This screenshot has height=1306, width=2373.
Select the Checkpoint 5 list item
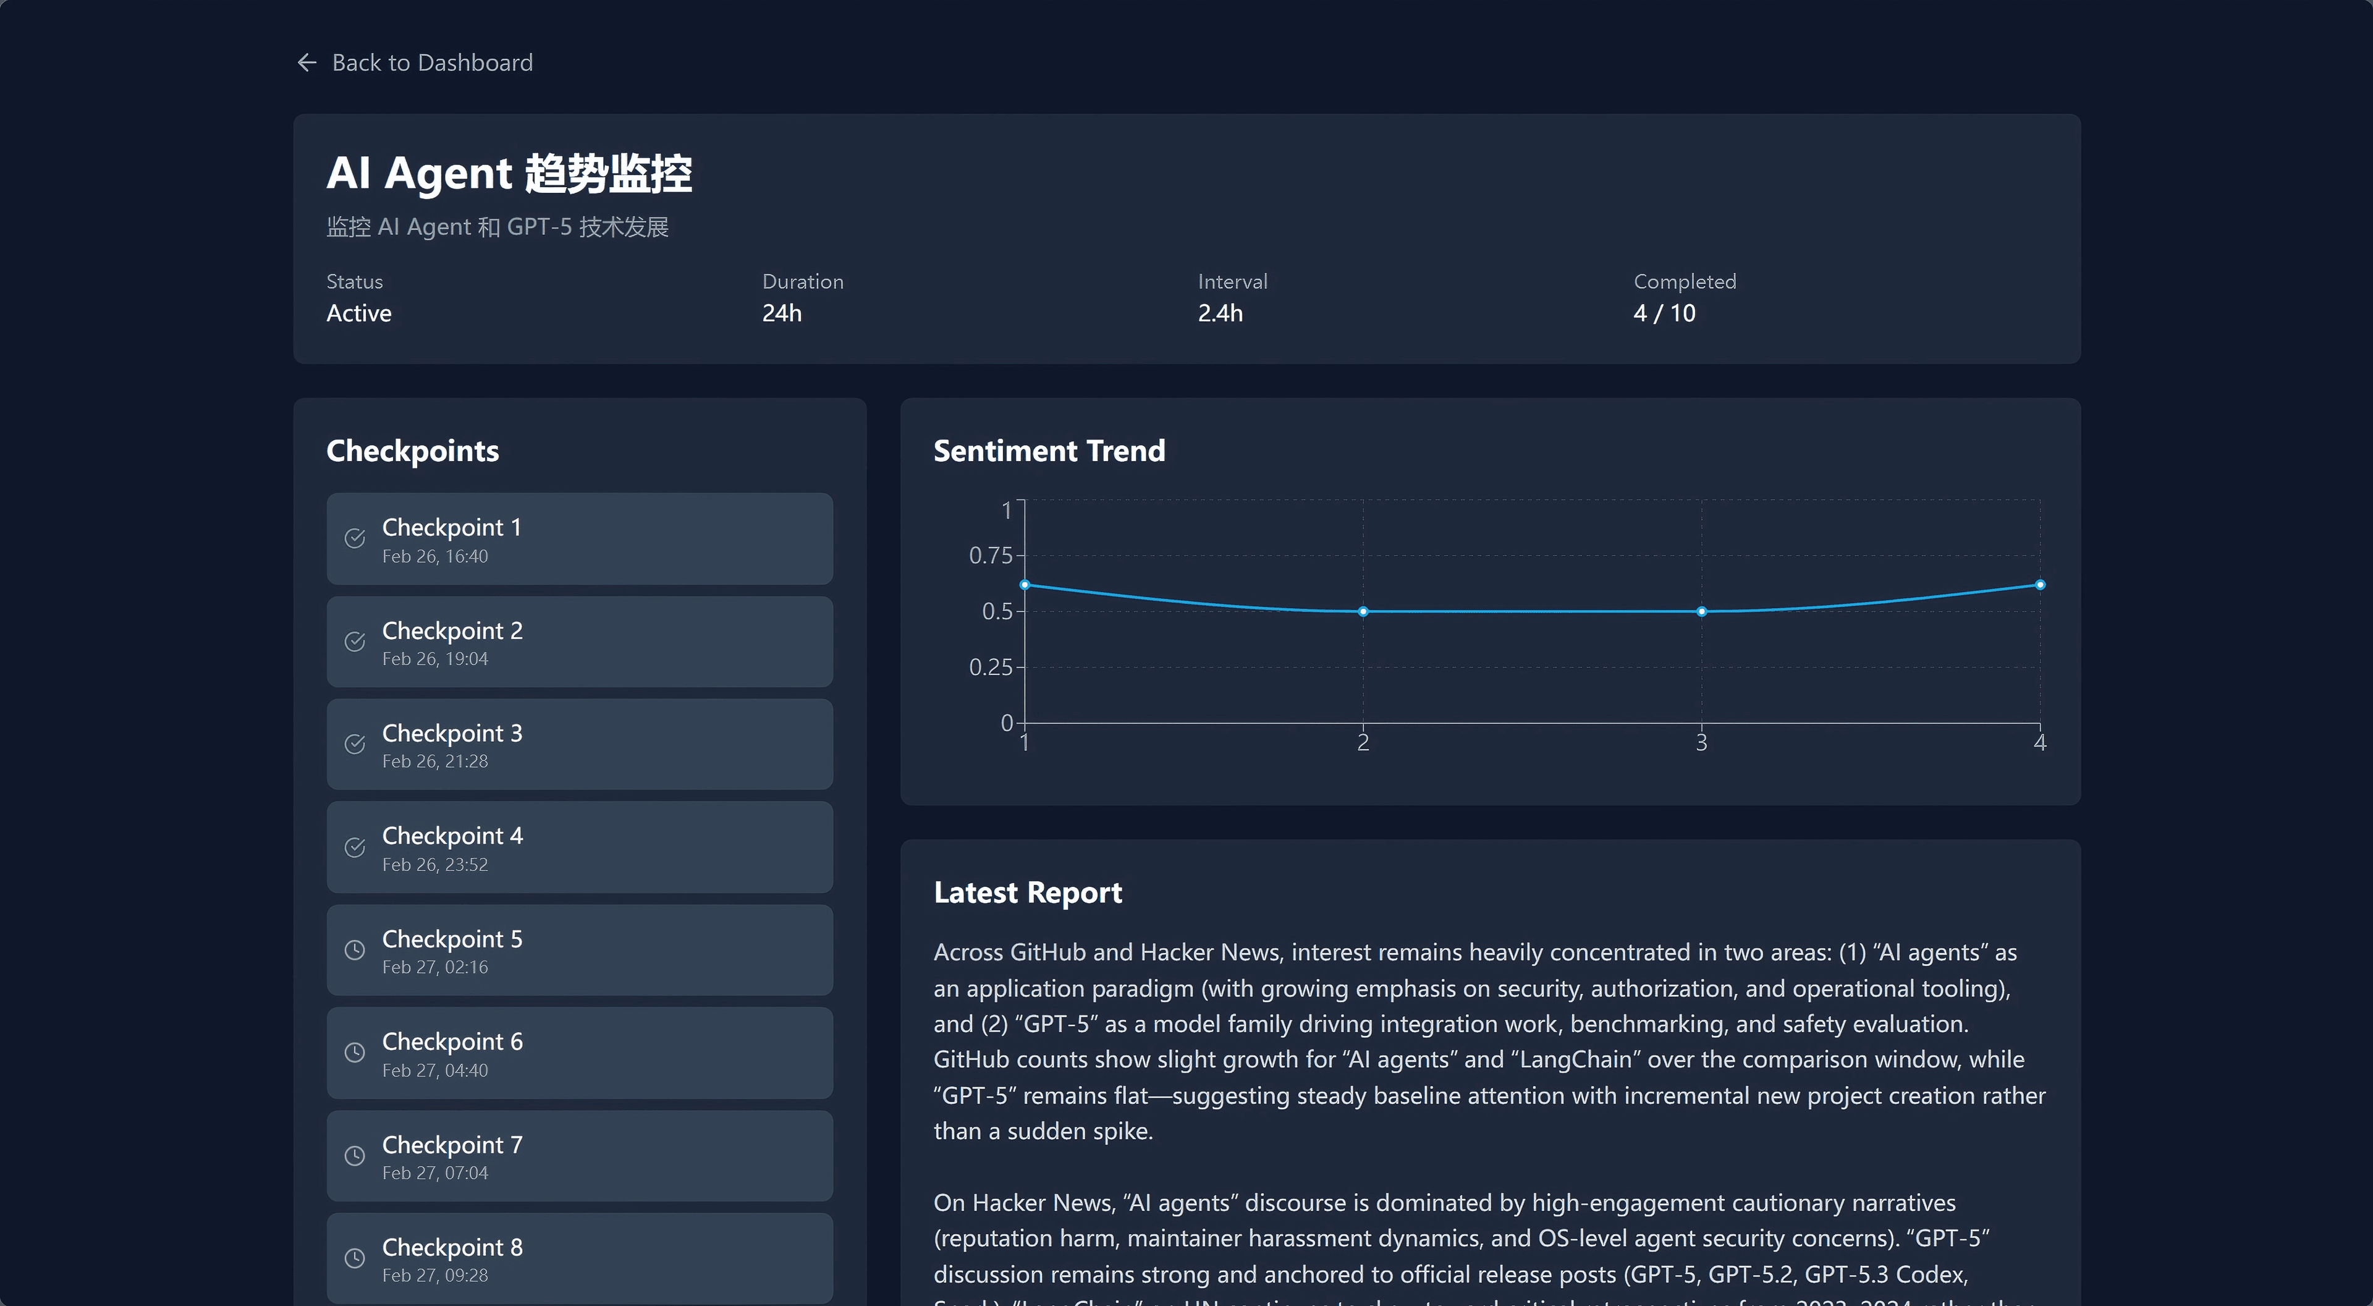pos(580,950)
